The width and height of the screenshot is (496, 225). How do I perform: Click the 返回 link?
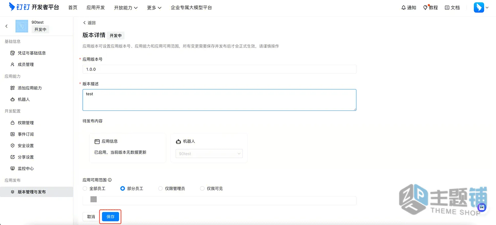pyautogui.click(x=92, y=23)
